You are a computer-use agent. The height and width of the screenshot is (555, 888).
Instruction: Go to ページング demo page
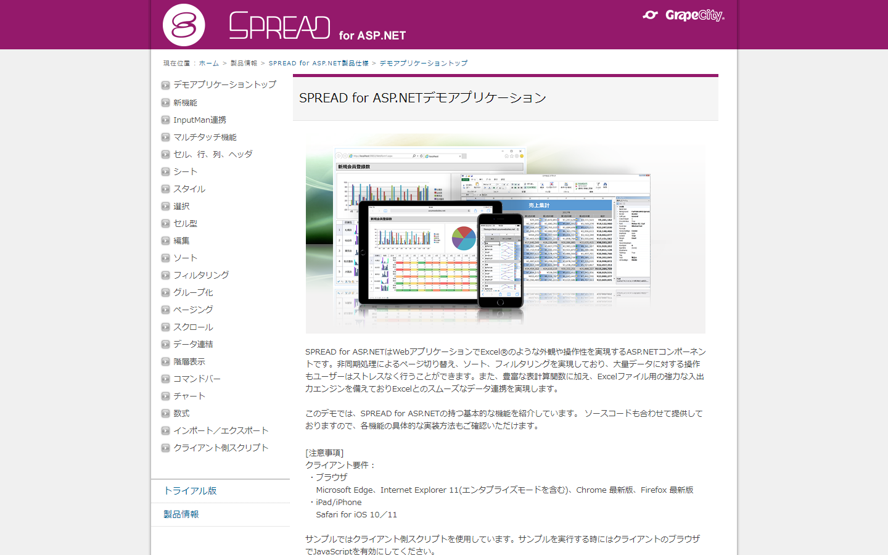coord(193,310)
